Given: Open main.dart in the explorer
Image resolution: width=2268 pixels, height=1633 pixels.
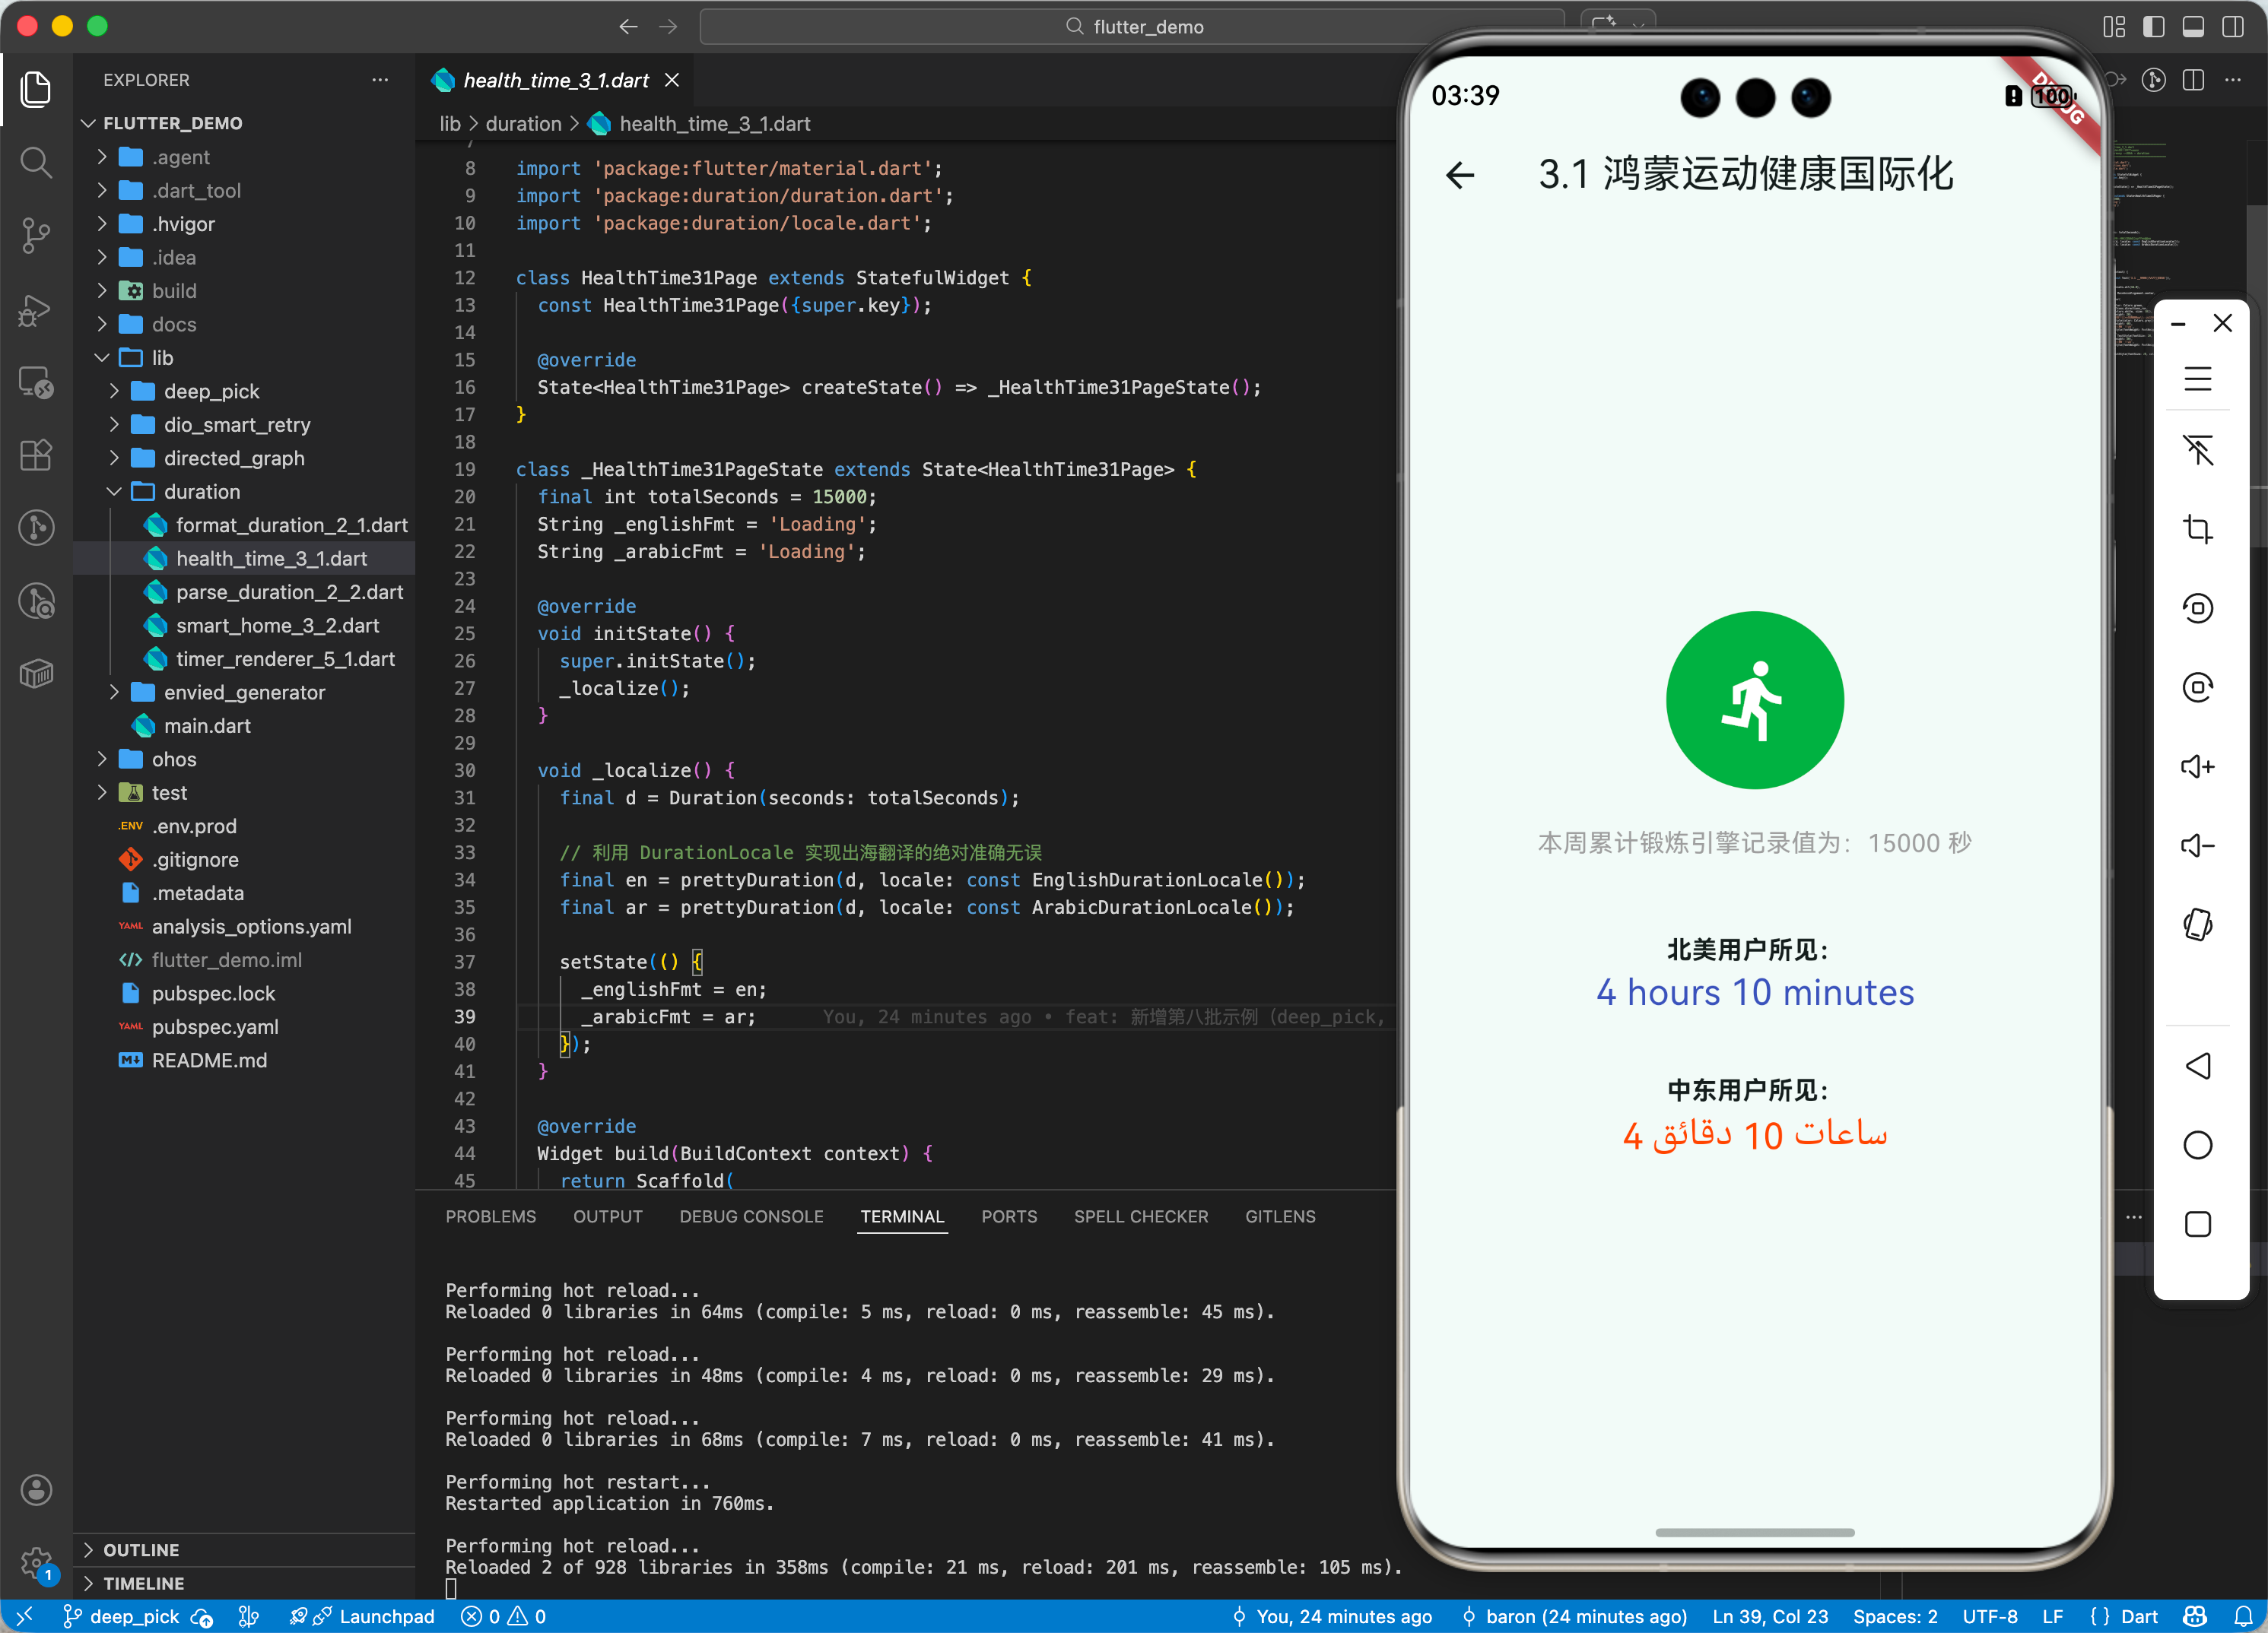Looking at the screenshot, I should pyautogui.click(x=207, y=725).
